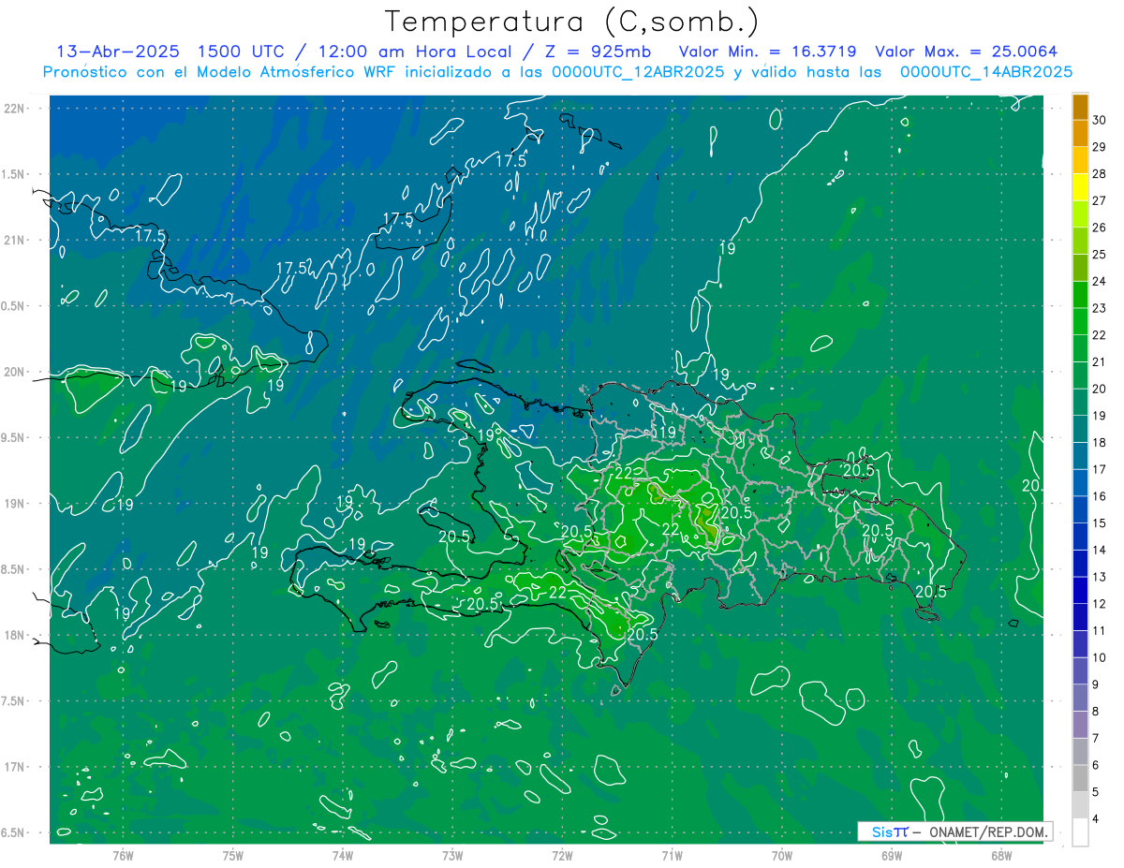The image size is (1124, 868).
Task: Click the Valor Max. = 25.0064 text
Action: [x=966, y=51]
